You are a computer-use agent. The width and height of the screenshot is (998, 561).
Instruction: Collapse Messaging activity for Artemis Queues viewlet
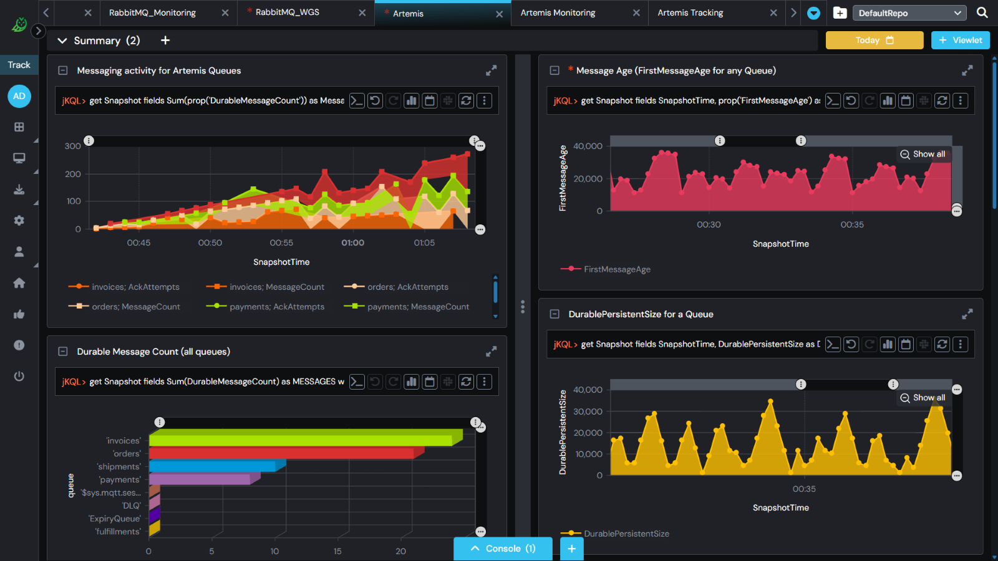63,70
